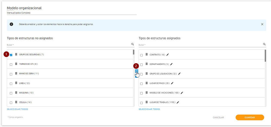The image size is (271, 127).
Task: Select the DEPARTAMENTO ( 9 ) label
Action: (159, 64)
